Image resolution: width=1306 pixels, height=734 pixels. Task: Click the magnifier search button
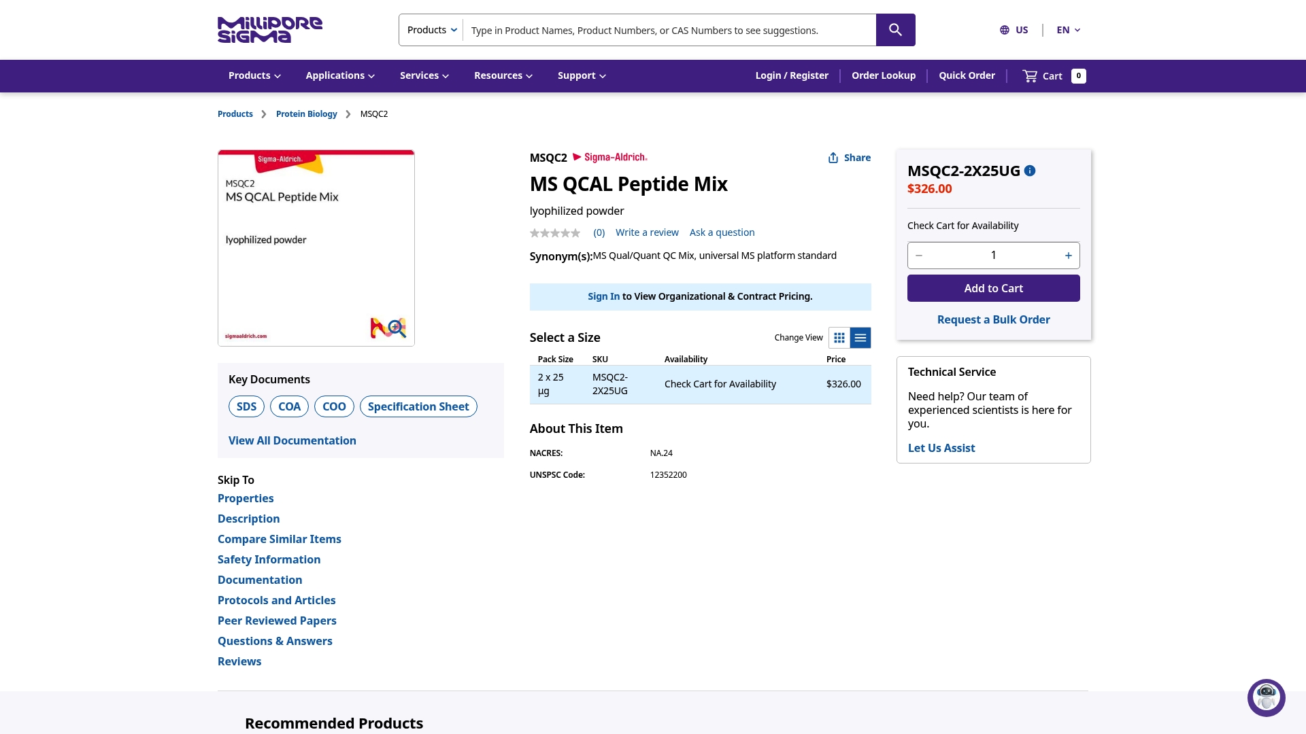click(895, 30)
